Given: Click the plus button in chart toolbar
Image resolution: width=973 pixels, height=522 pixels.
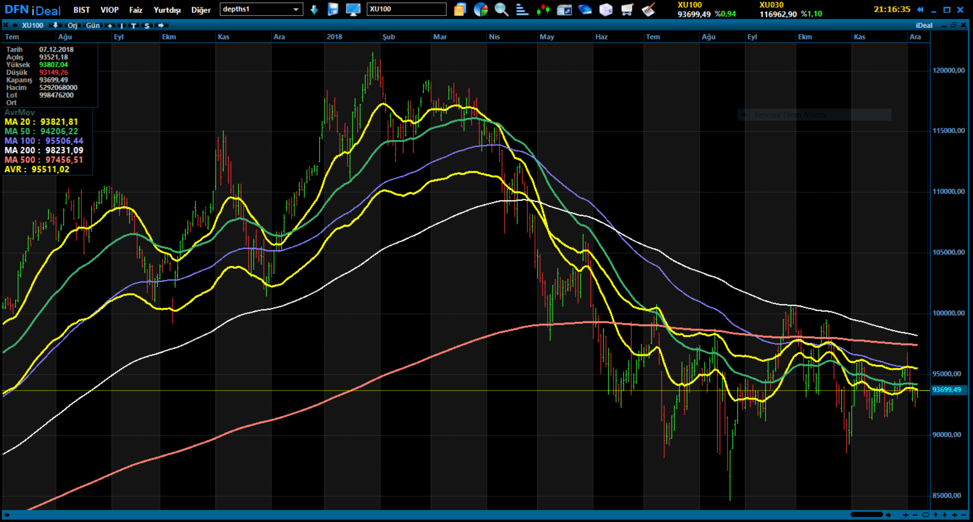Looking at the screenshot, I should (110, 25).
